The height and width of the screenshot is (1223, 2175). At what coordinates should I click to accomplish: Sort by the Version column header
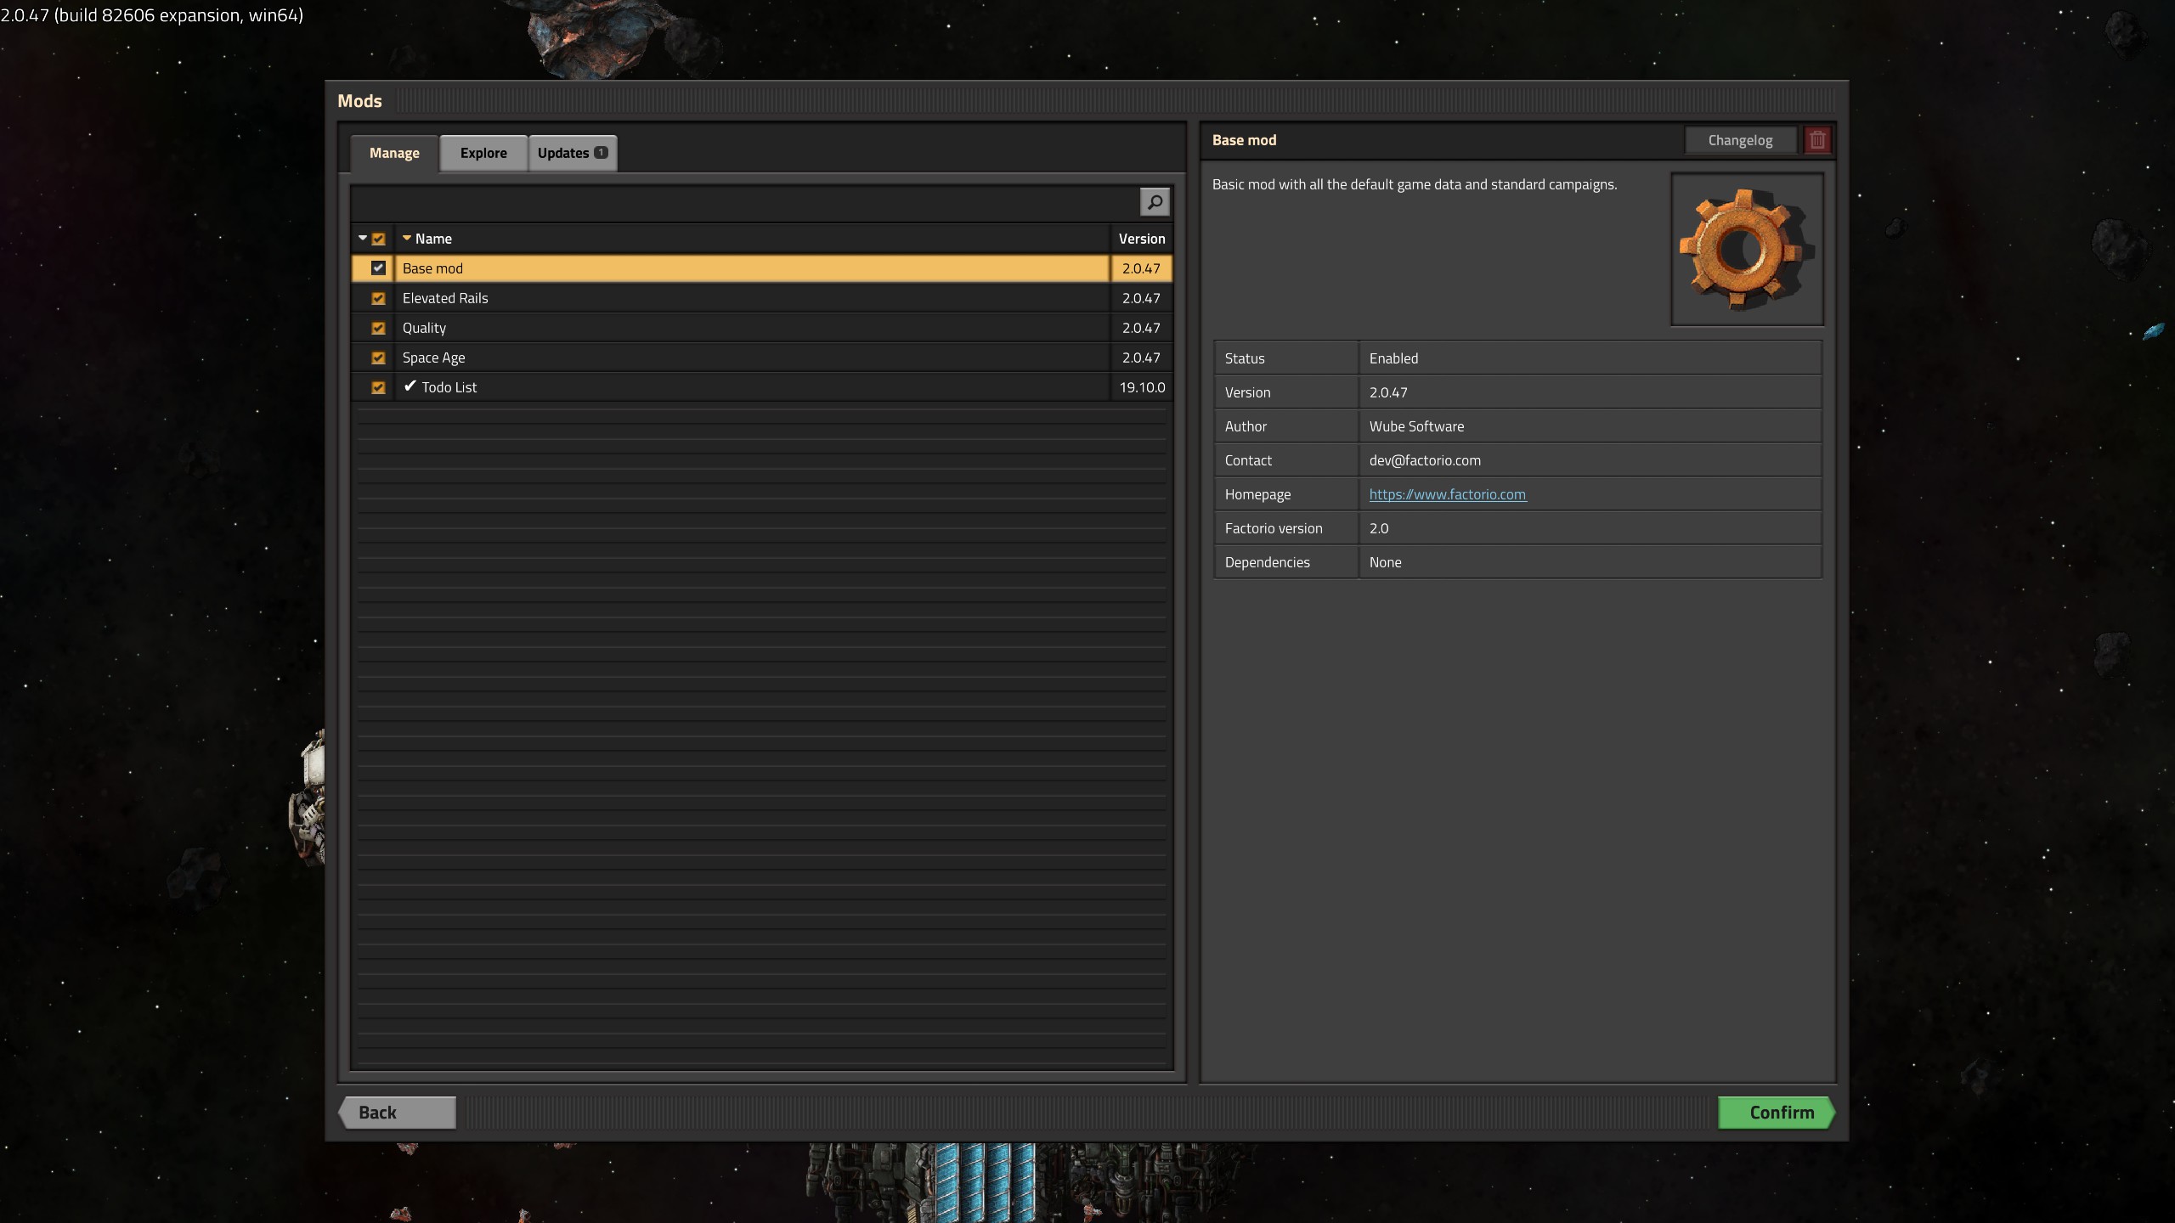click(x=1141, y=239)
